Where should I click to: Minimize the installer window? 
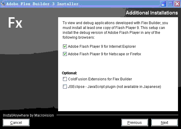click(x=163, y=4)
